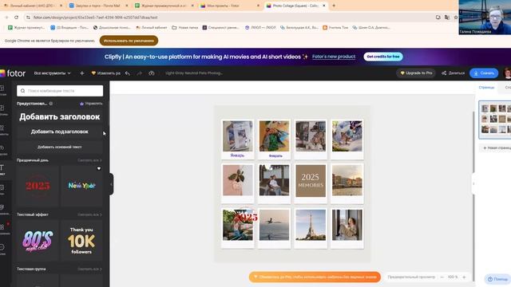The height and width of the screenshot is (287, 511).
Task: Open the second sidebar tool icon
Action: pos(2,110)
